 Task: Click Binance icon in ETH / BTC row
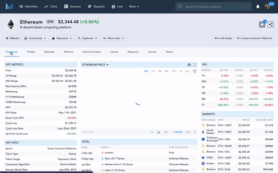pyautogui.click(x=203, y=152)
